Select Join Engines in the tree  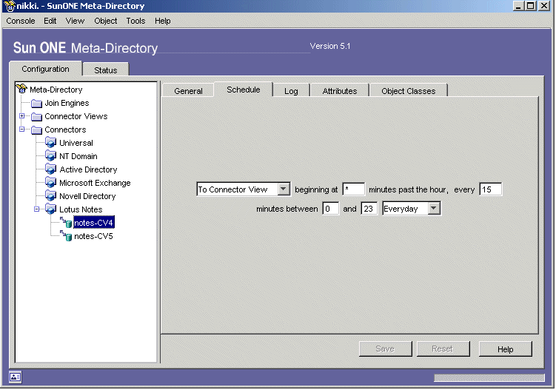[67, 103]
